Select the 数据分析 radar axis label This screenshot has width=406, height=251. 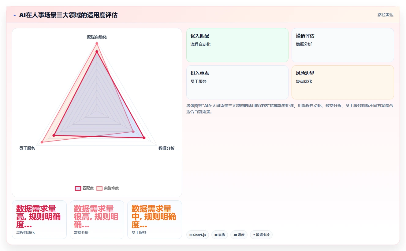[x=166, y=148]
